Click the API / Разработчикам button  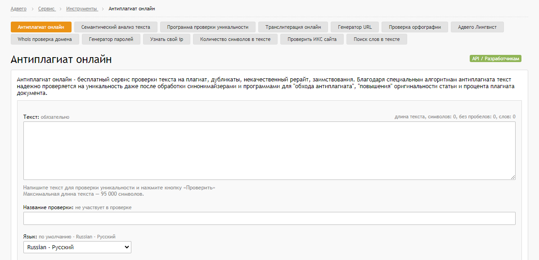coord(495,59)
